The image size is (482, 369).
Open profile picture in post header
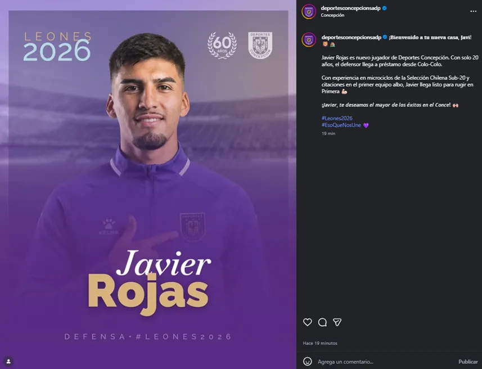(309, 12)
